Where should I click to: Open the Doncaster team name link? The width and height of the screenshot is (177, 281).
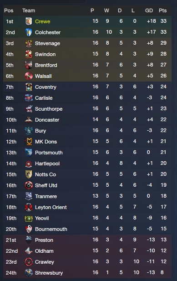pos(47,120)
